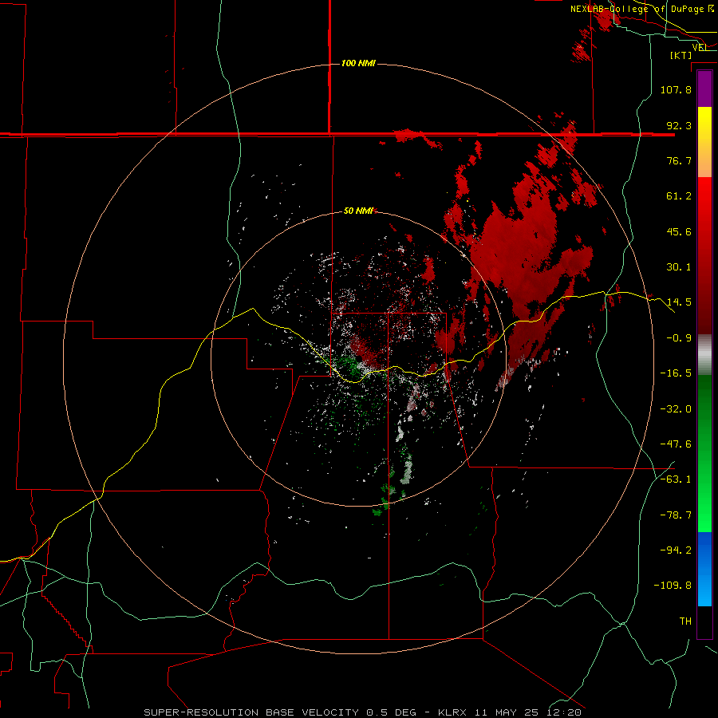The height and width of the screenshot is (718, 718).
Task: Click the Super-Resolution Base Velocity caption text
Action: pos(363,712)
